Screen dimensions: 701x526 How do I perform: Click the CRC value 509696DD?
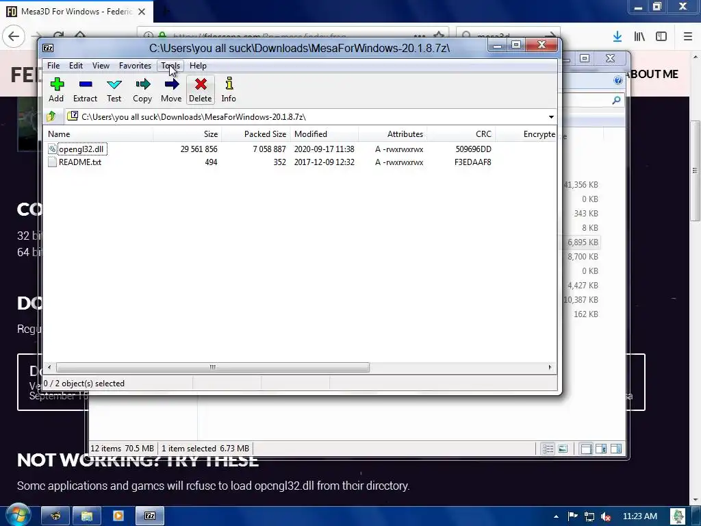[x=474, y=149]
